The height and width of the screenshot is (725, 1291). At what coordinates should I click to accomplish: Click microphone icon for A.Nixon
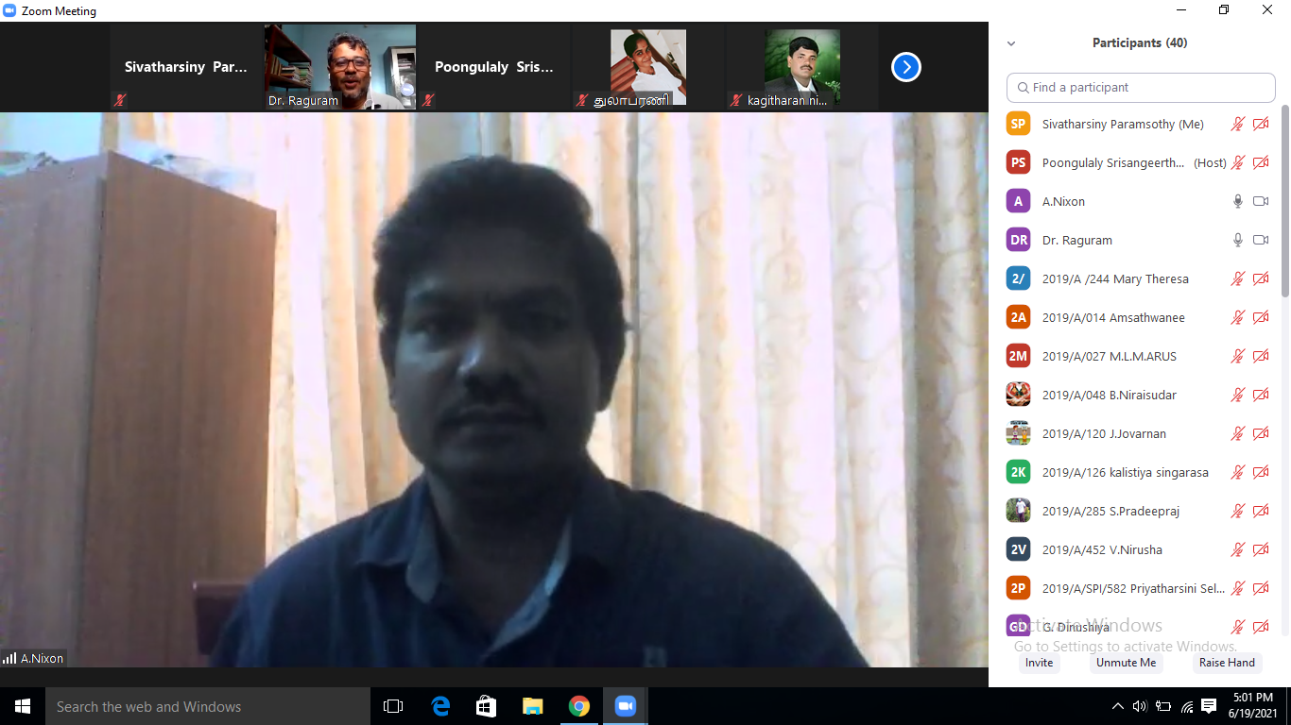tap(1237, 201)
